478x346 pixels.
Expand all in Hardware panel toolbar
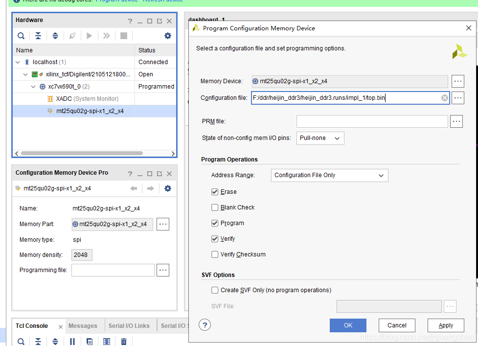click(55, 36)
